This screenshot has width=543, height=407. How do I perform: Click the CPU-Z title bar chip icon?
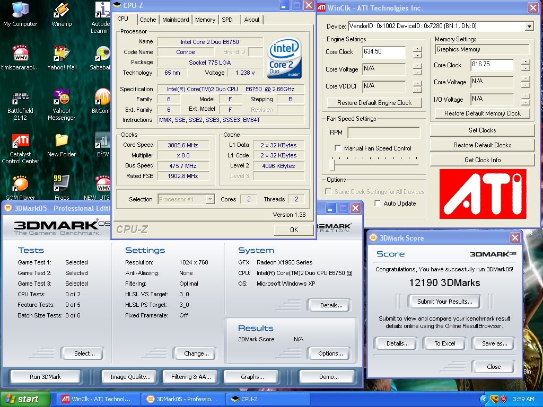117,5
